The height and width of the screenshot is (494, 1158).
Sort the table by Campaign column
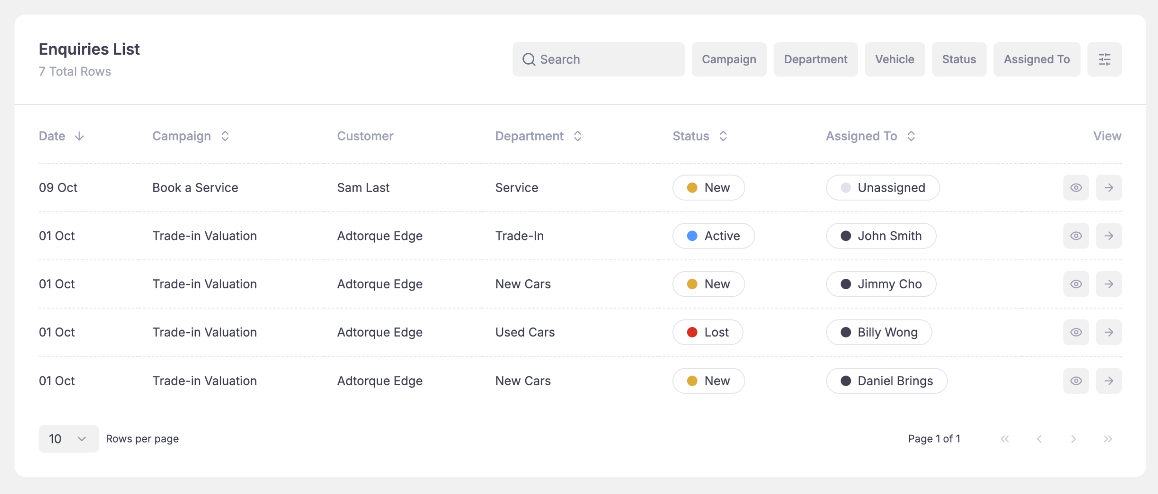click(225, 136)
